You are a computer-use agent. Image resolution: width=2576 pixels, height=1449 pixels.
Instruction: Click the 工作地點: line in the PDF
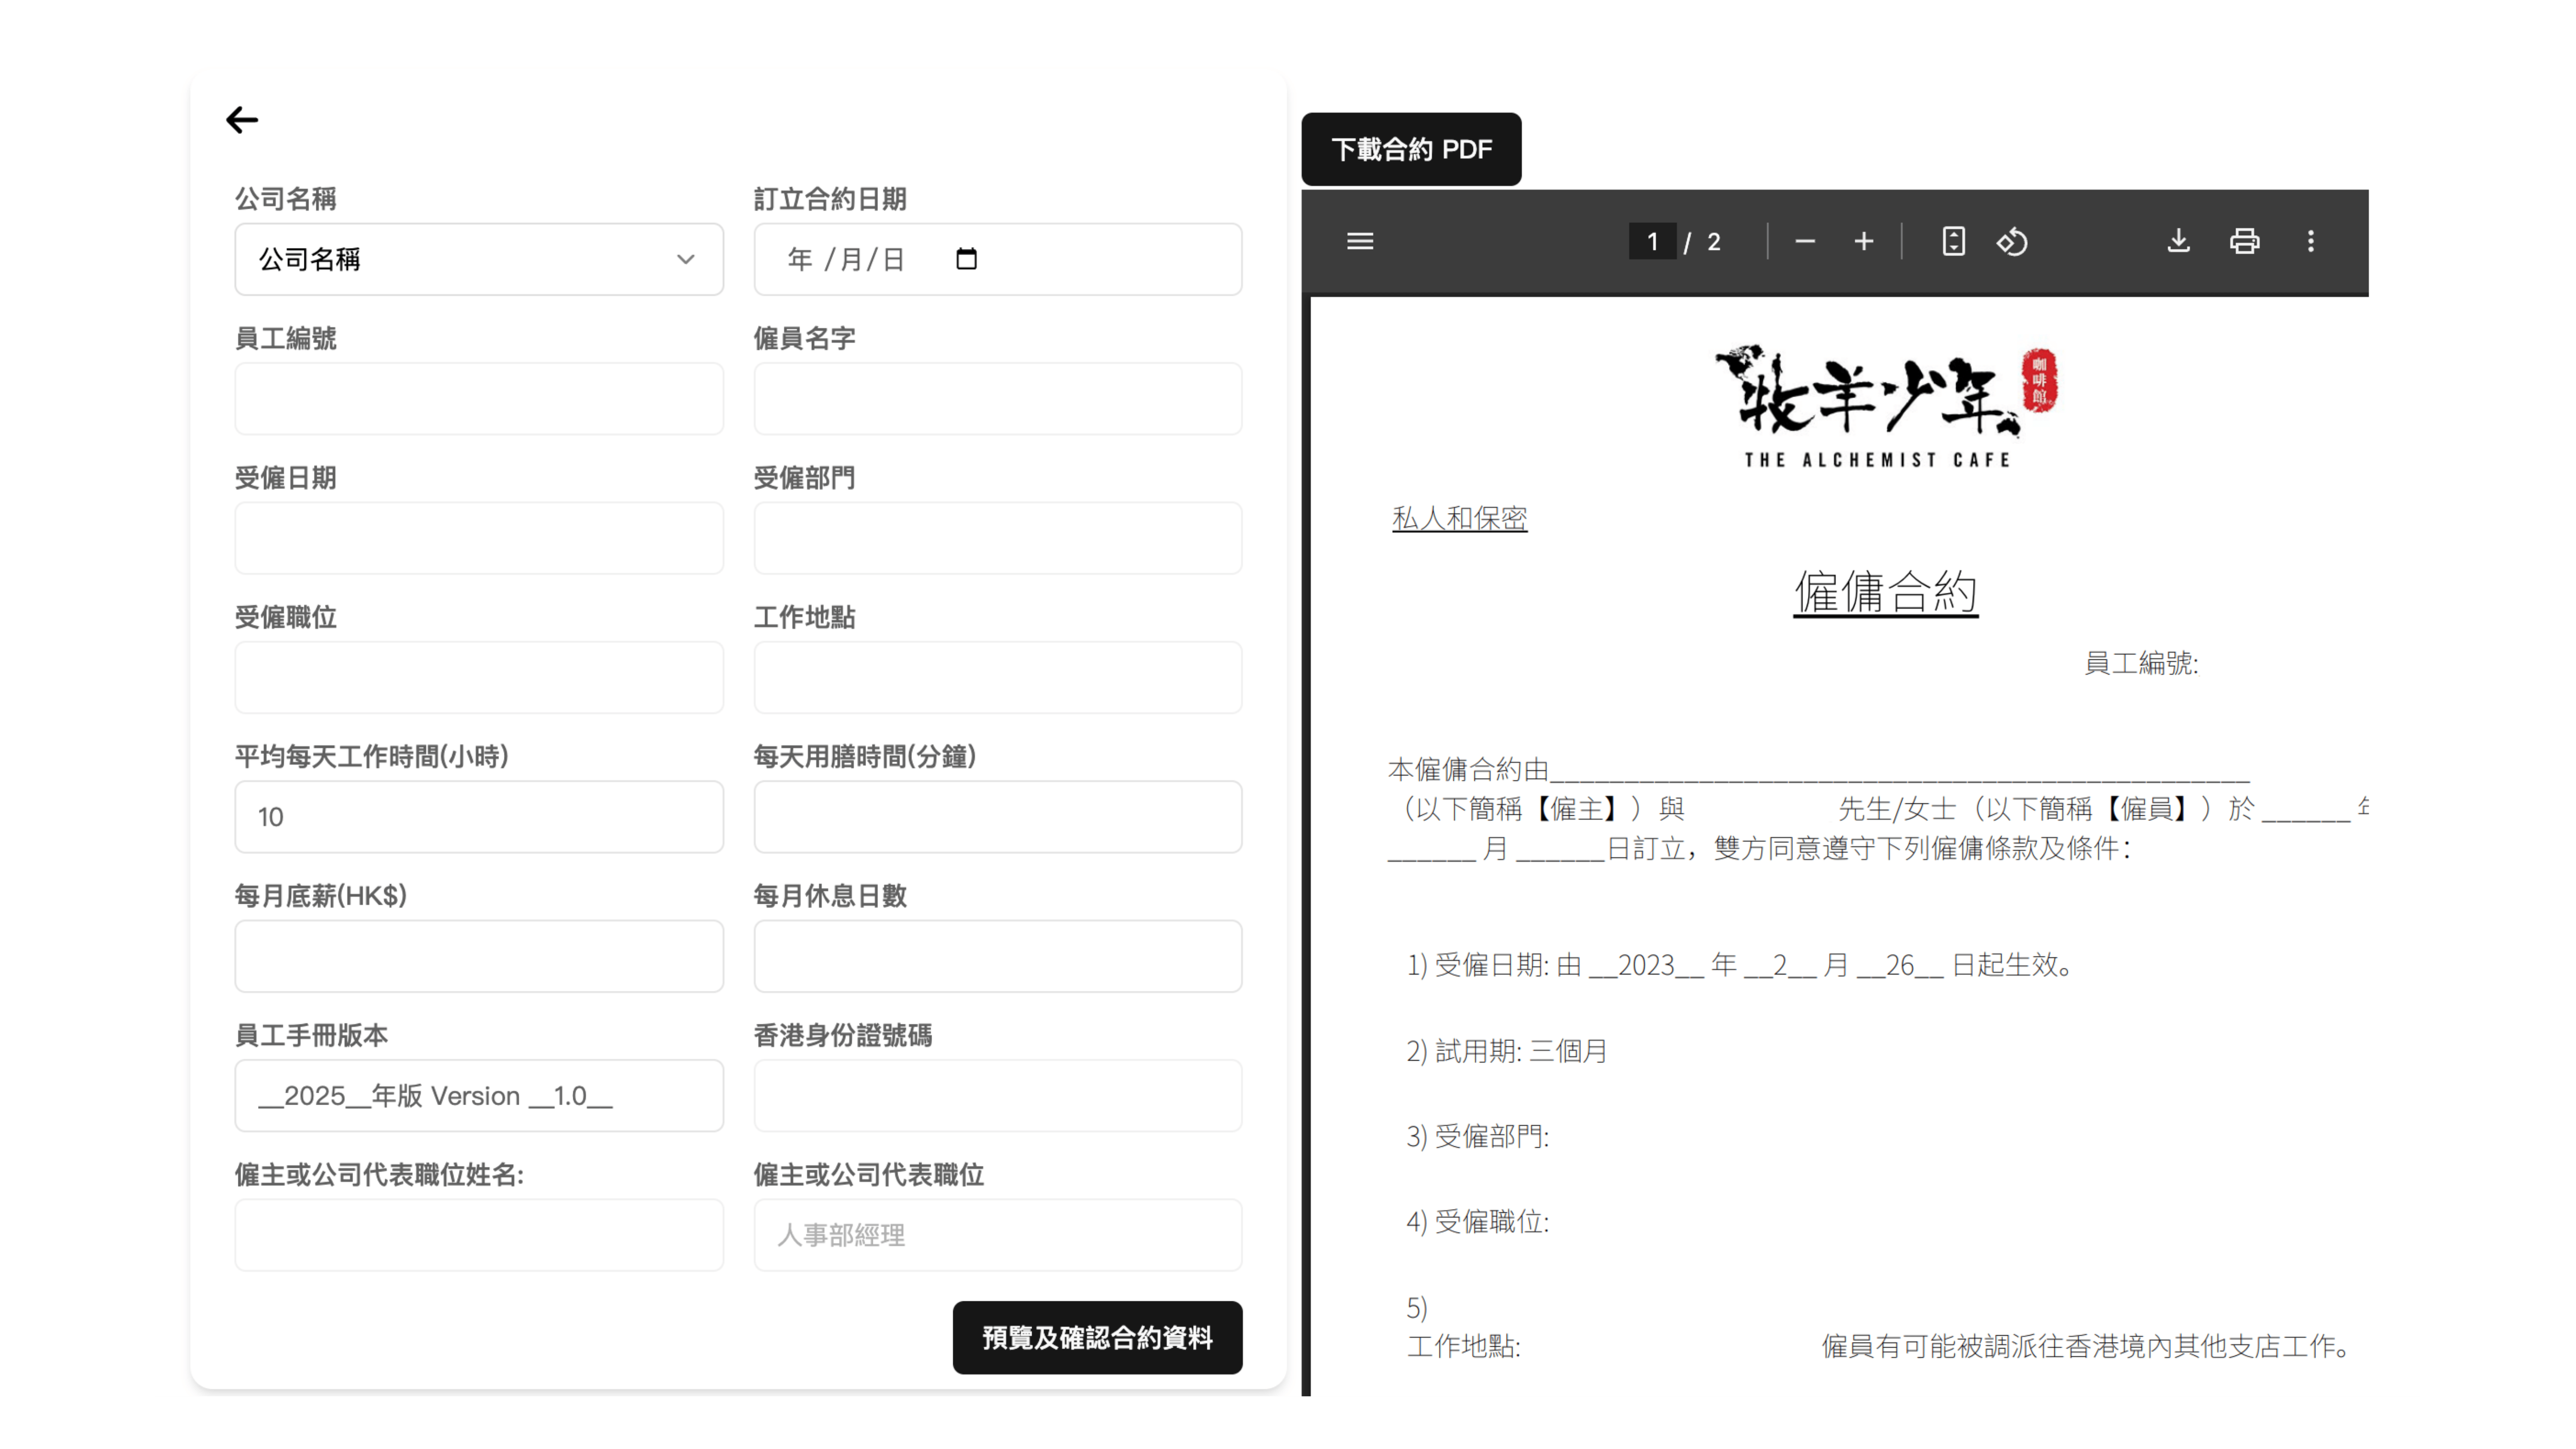click(1464, 1346)
